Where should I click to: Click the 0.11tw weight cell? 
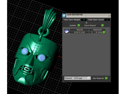pos(99,32)
